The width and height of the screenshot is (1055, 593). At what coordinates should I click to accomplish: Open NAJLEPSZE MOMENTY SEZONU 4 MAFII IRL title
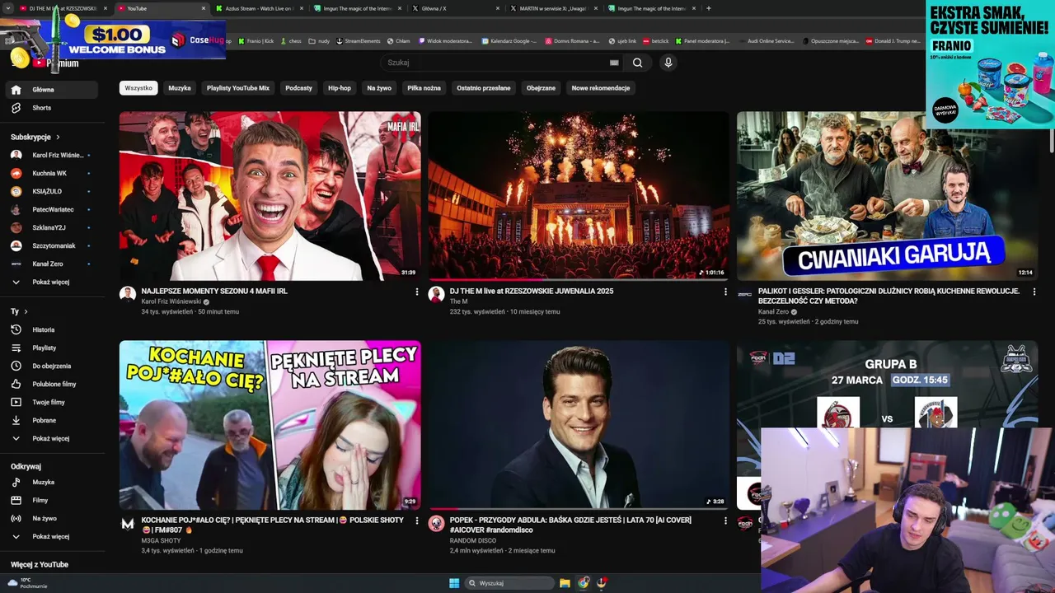pos(214,291)
